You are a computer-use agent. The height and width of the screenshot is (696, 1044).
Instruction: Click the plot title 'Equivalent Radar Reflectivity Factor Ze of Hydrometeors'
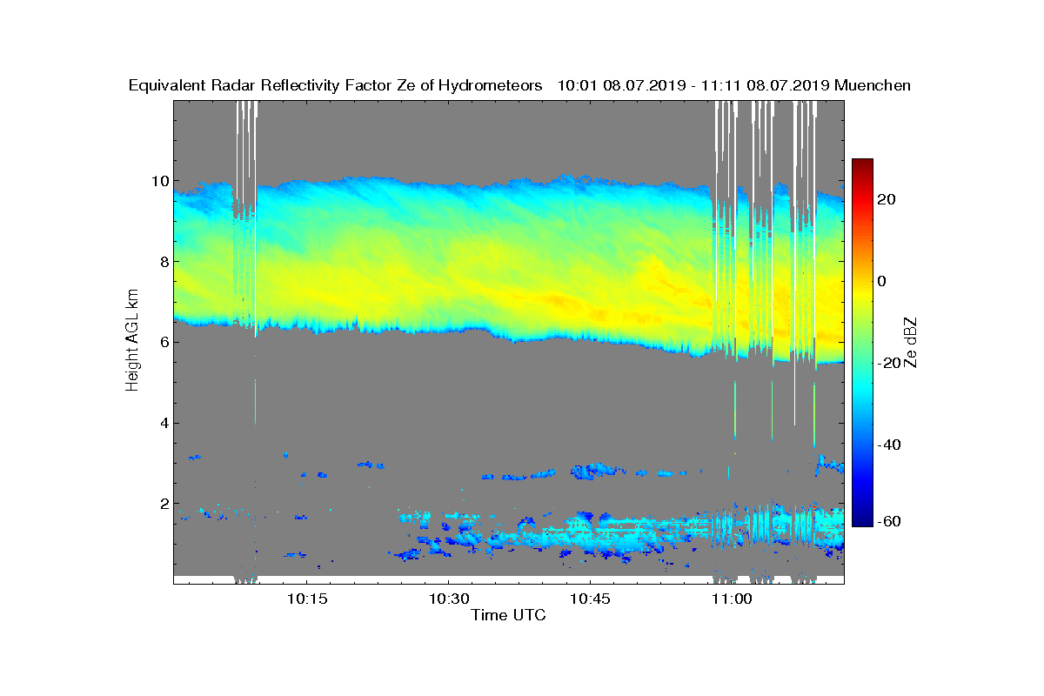[x=335, y=85]
